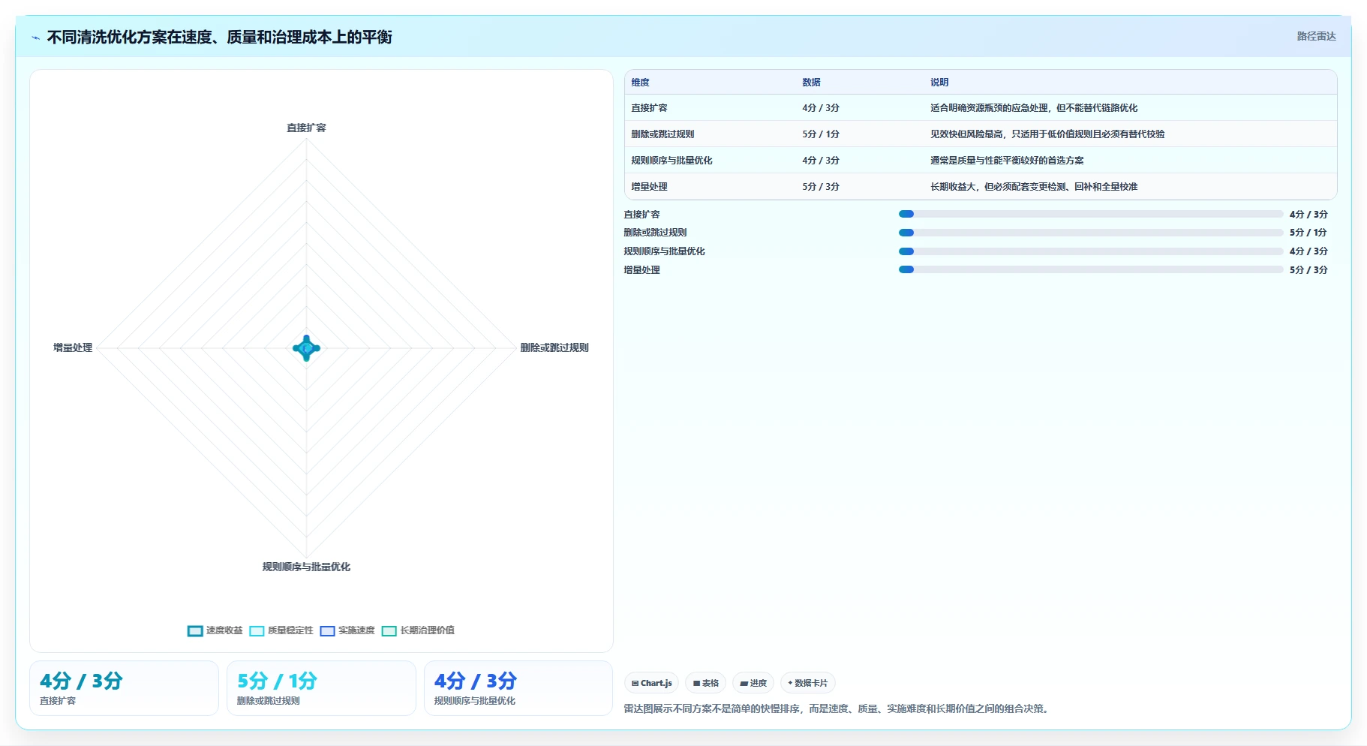Click the chart title 不同清洗优化方案
This screenshot has height=746, width=1367.
click(x=219, y=38)
